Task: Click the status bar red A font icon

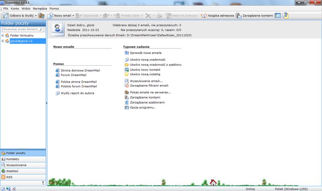Action: 14,189
